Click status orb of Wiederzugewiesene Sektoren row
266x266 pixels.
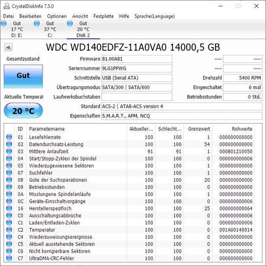coord(9,165)
